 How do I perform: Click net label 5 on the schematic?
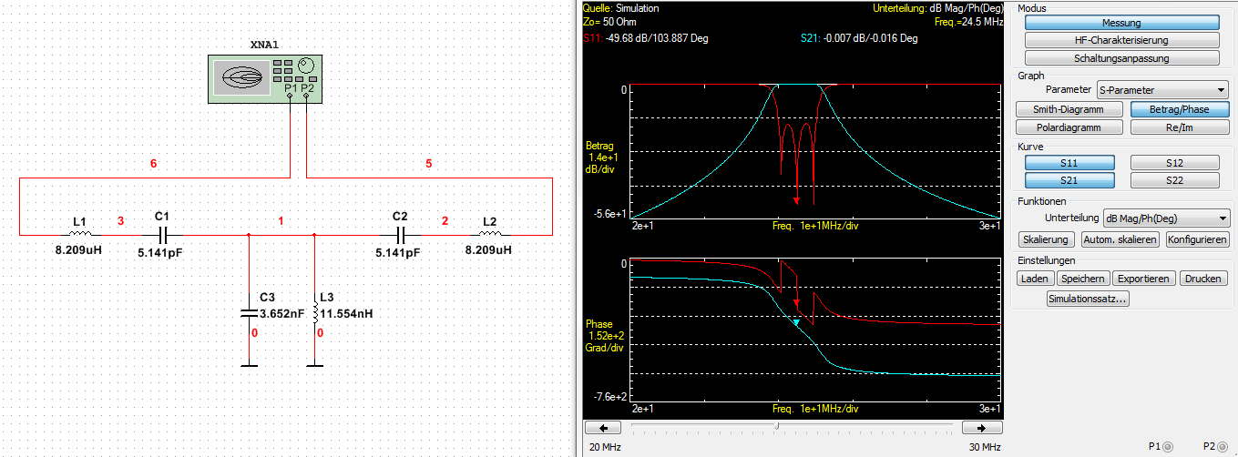point(428,164)
